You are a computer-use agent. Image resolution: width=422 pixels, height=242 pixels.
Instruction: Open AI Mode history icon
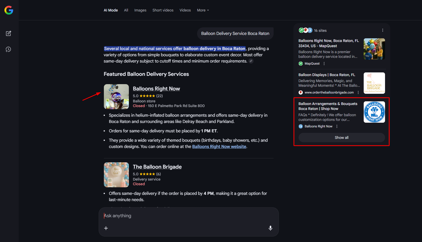(8, 49)
